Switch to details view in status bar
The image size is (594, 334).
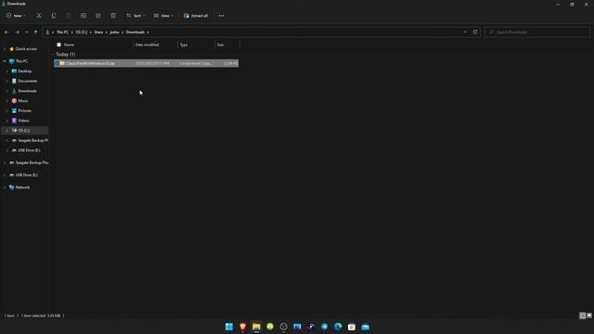(x=582, y=315)
